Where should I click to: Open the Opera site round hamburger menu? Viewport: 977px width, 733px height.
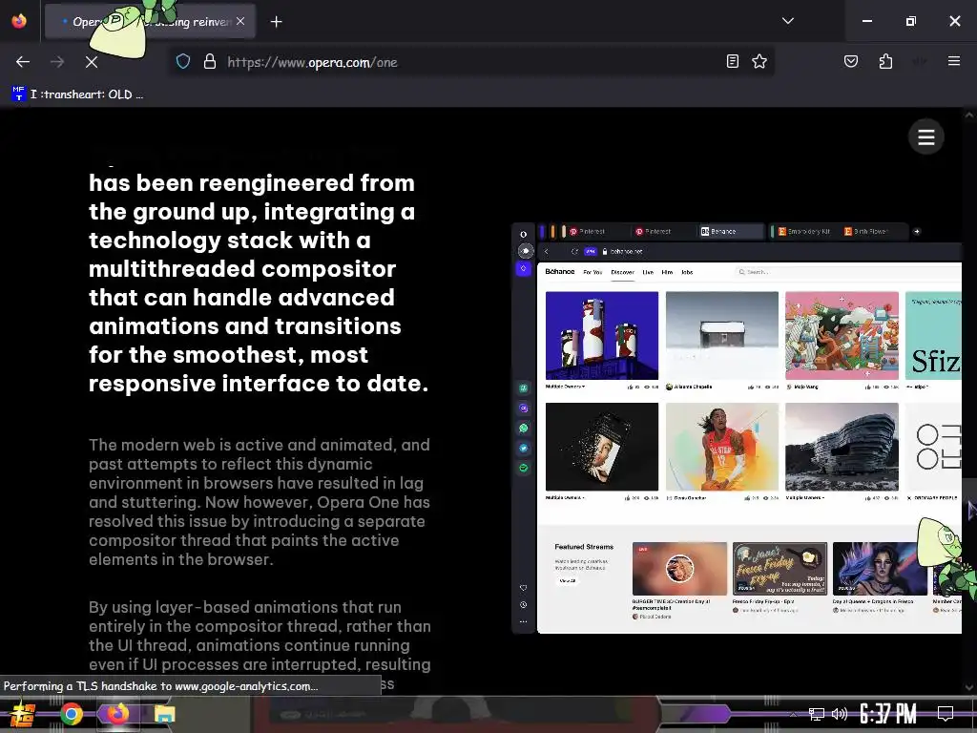point(925,136)
